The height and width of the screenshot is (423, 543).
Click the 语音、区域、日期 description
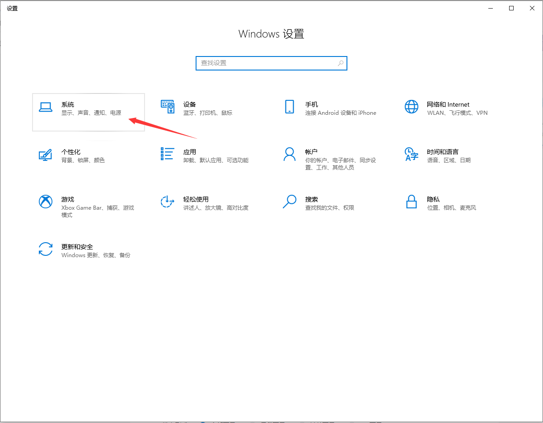pyautogui.click(x=449, y=160)
